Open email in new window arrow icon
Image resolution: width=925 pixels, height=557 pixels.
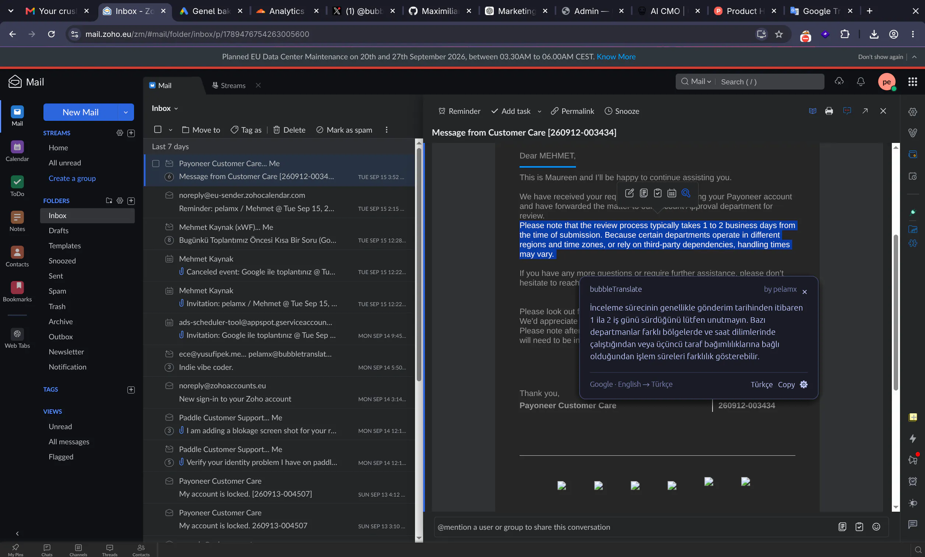[865, 111]
